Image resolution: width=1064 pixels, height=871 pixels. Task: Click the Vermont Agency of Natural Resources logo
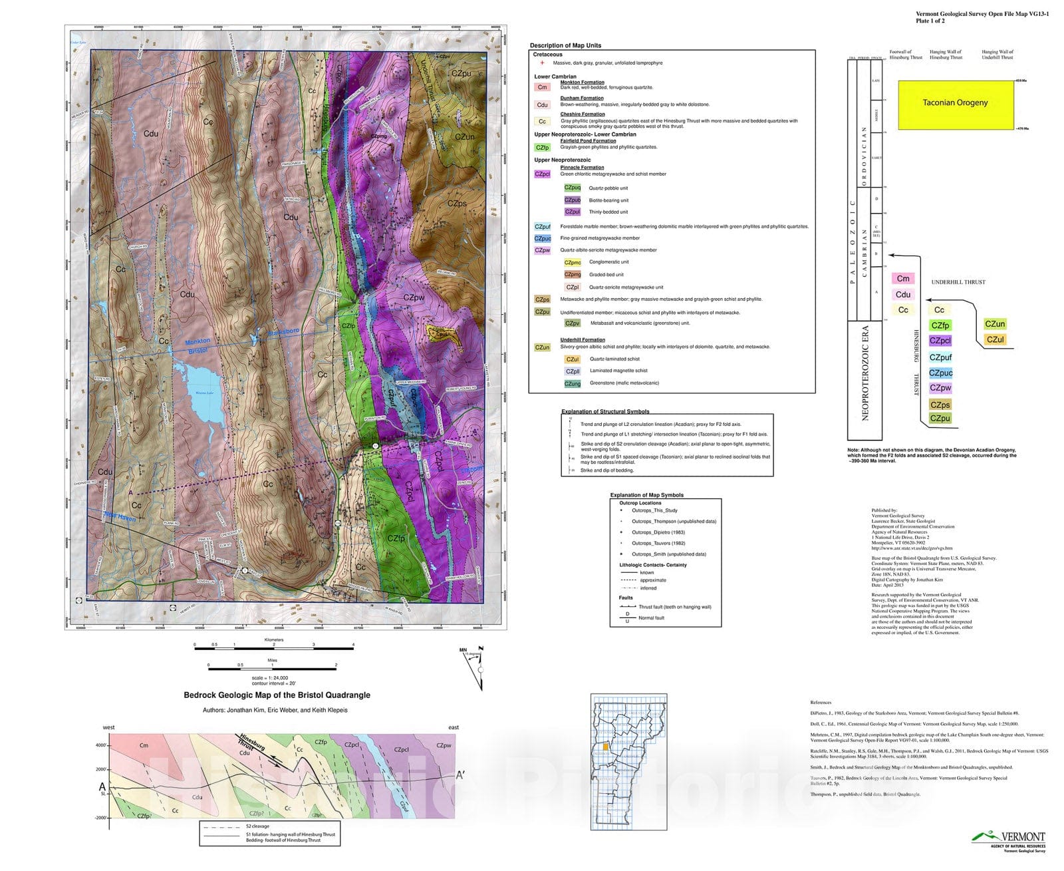tap(1008, 840)
